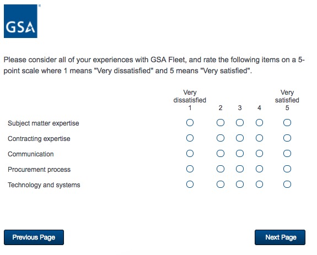
Task: Select 3 for Subject matter expertise
Action: point(240,123)
